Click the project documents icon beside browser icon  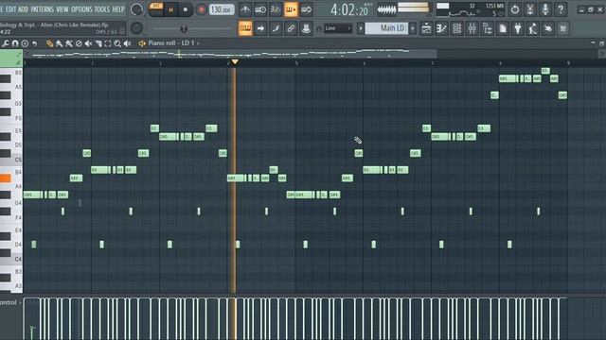tap(503, 28)
